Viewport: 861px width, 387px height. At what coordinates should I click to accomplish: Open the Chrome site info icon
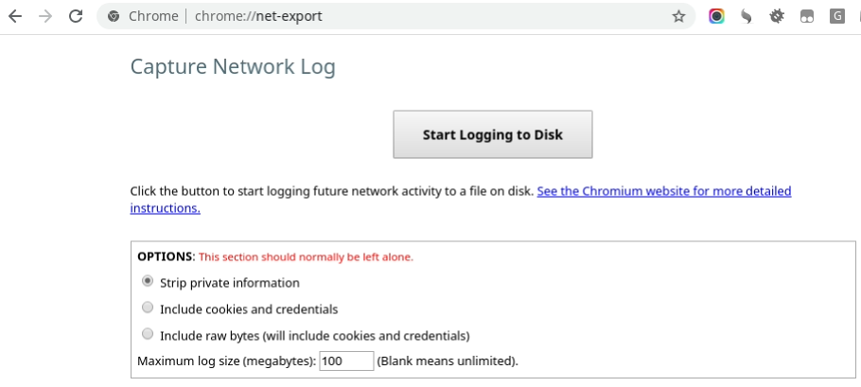[114, 16]
